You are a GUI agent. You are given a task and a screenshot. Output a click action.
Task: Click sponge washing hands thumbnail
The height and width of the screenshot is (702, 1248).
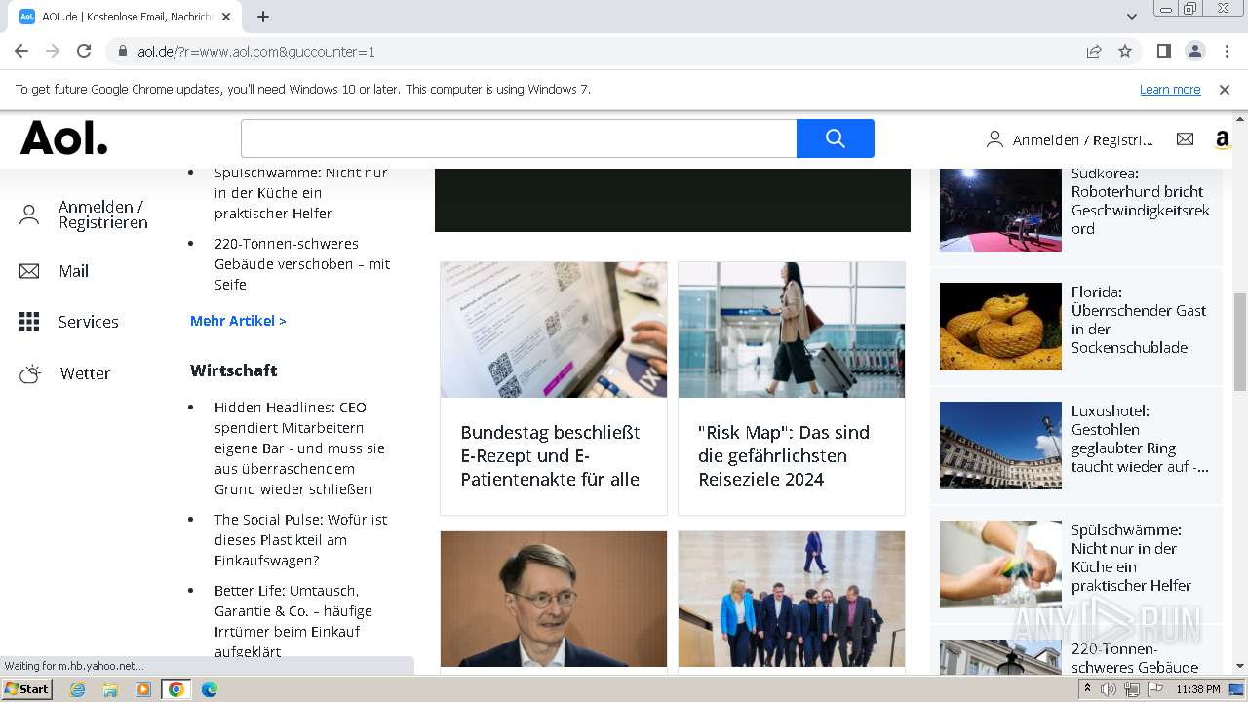click(x=1000, y=565)
